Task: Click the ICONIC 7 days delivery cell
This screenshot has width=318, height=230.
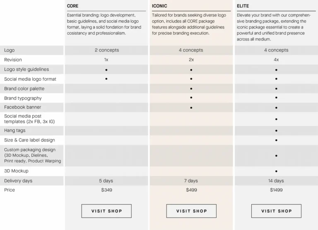Action: click(x=191, y=181)
